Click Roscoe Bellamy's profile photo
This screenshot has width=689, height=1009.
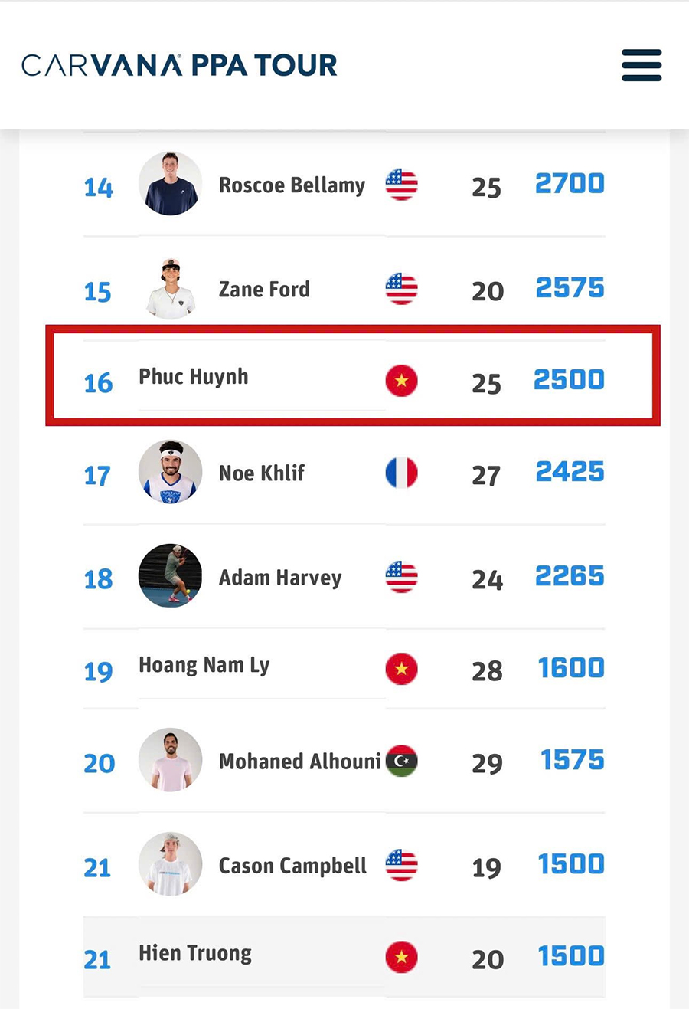click(x=170, y=184)
